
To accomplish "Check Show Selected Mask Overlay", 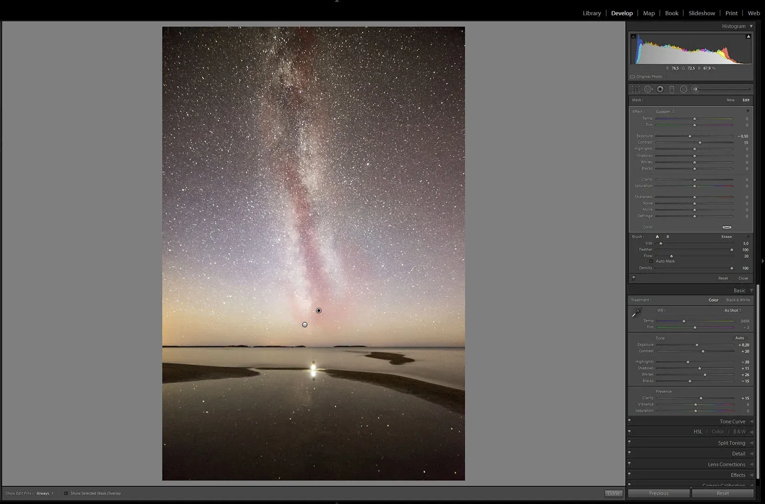I will tap(66, 493).
